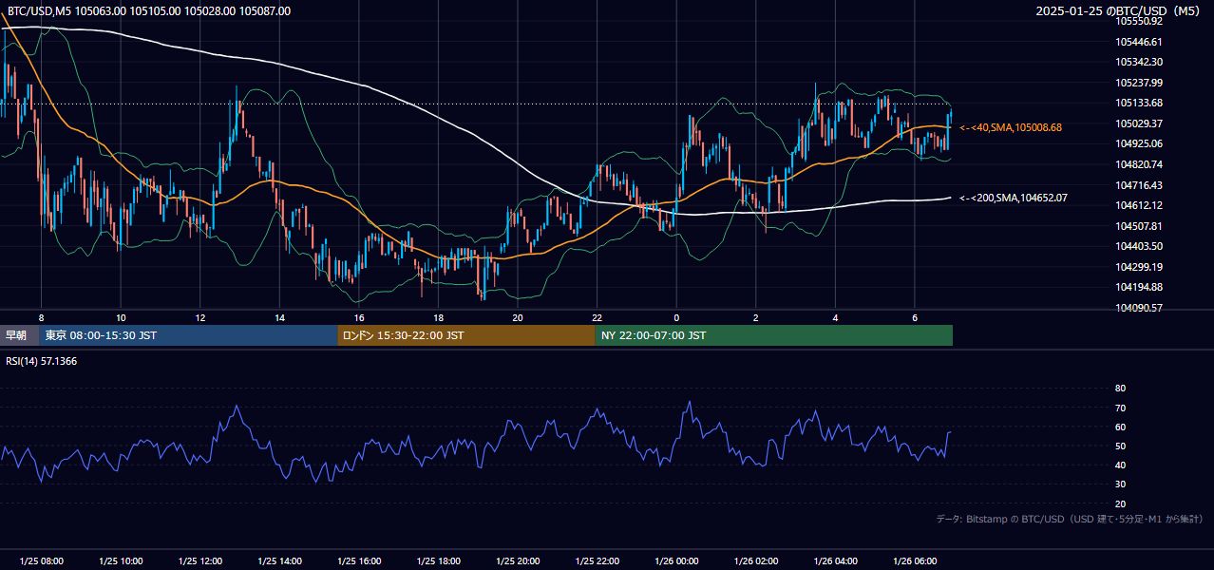Click hour tick 12 under price chart
Image resolution: width=1214 pixels, height=570 pixels.
click(x=200, y=317)
